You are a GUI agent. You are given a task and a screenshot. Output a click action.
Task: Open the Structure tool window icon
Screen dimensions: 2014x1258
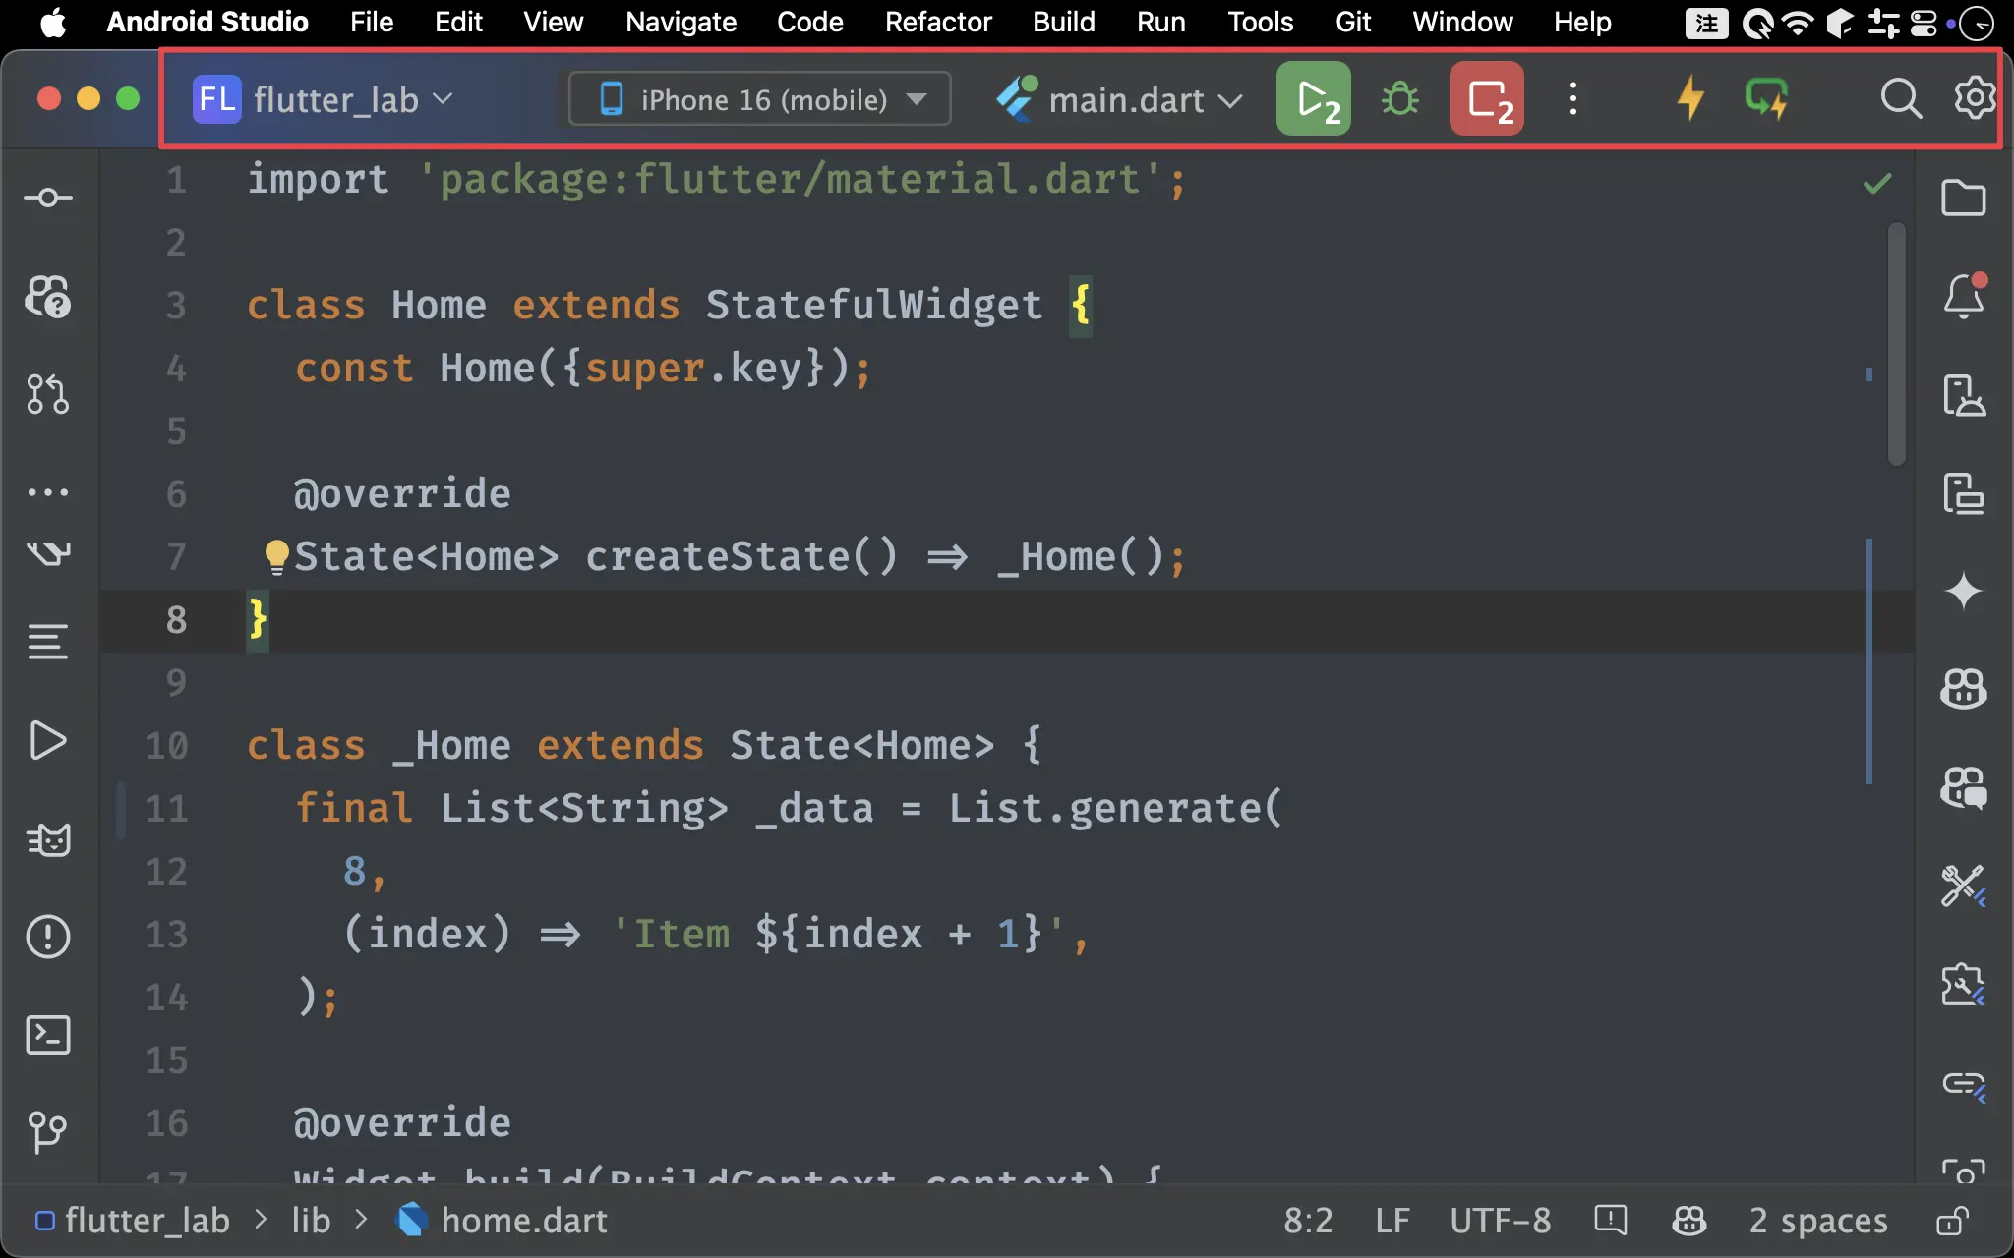tap(48, 642)
